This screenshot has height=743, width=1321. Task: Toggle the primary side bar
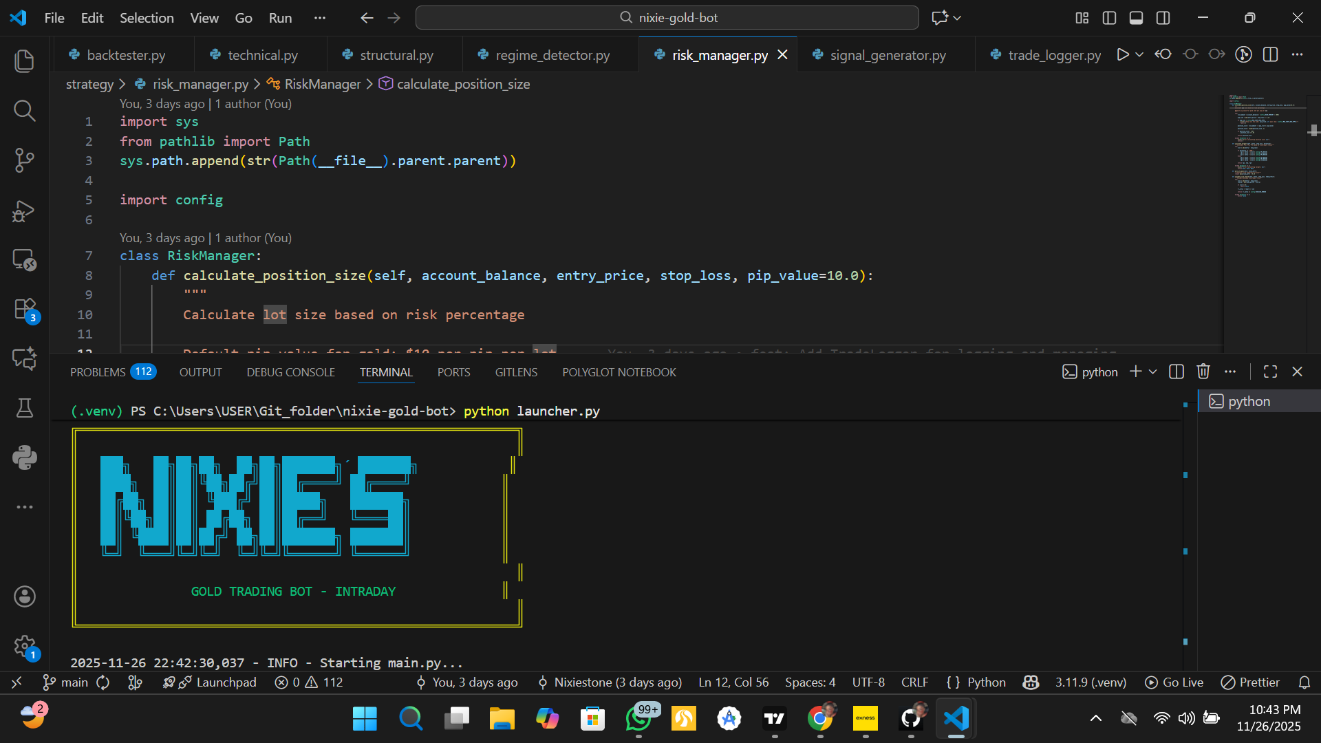click(x=1109, y=18)
